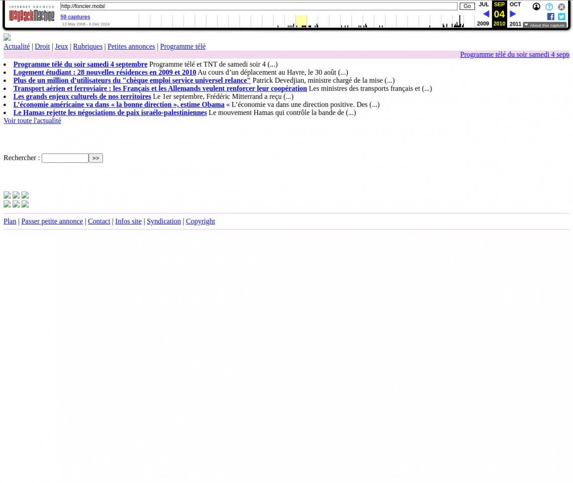
Task: Open the Wayback user account icon
Action: pos(536,7)
